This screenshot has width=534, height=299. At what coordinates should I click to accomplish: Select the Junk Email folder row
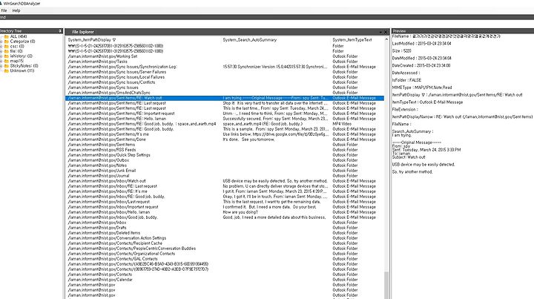coord(225,171)
